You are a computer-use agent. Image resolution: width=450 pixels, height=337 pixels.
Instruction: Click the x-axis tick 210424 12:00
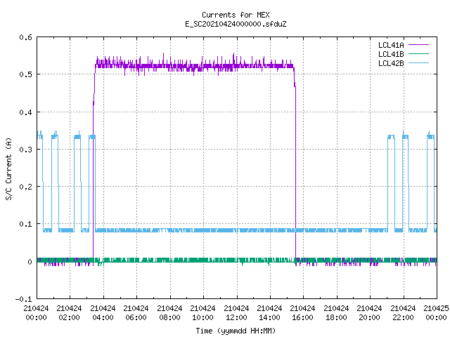[x=236, y=313]
